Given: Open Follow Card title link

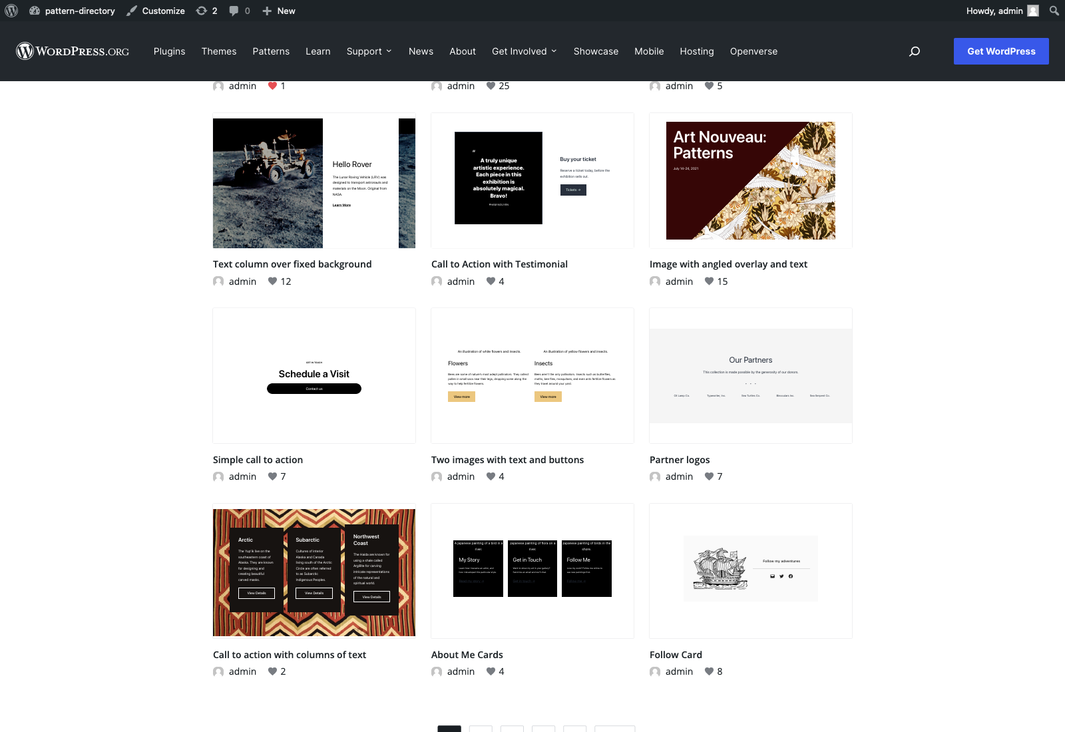Looking at the screenshot, I should (676, 655).
